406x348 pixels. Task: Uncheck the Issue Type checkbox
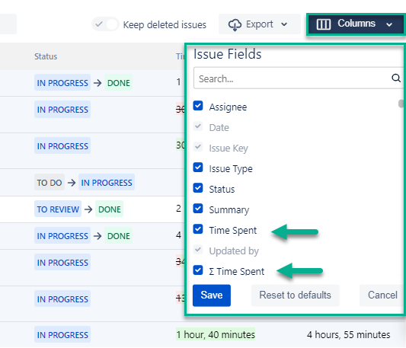pos(198,168)
